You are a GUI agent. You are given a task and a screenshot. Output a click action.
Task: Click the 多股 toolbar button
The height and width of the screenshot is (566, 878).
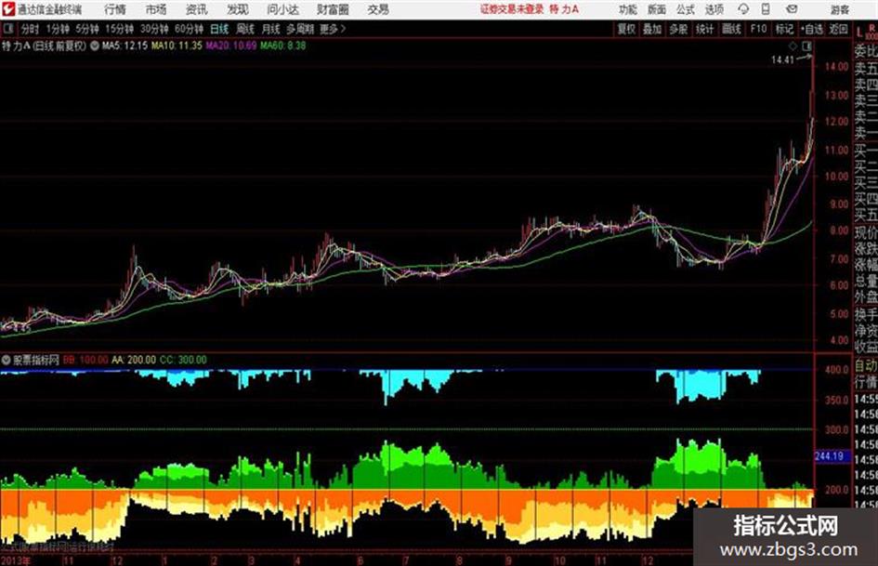point(678,29)
